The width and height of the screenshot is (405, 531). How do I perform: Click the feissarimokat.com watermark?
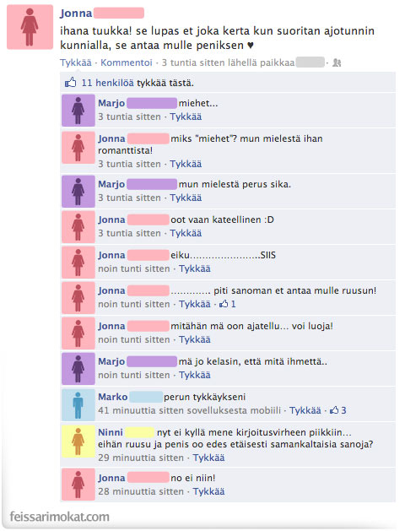click(x=60, y=517)
